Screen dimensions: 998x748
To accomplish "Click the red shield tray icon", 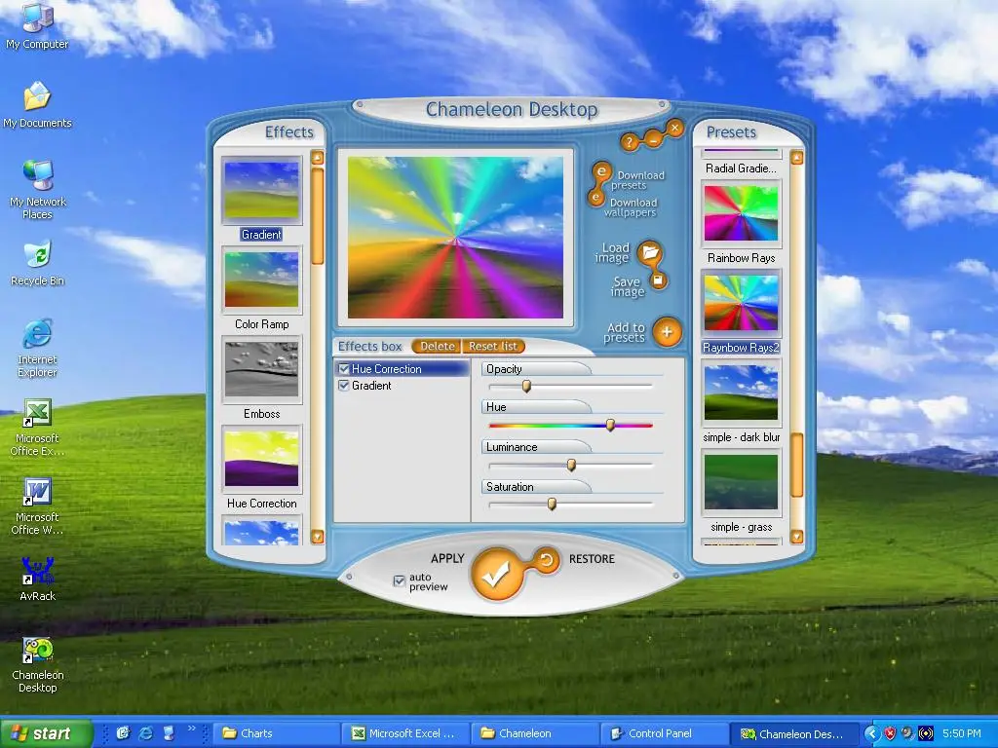I will [x=890, y=733].
